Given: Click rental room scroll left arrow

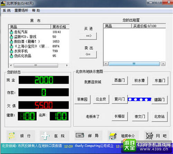Looking at the screenshot, I should [x=106, y=64].
